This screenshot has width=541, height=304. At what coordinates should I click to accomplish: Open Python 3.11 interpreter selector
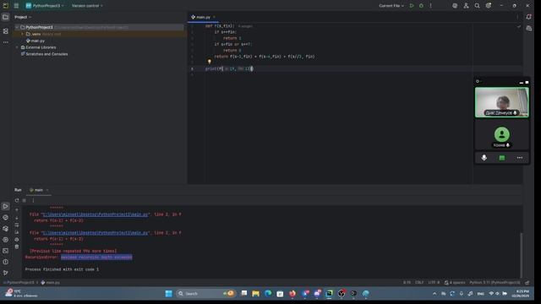point(495,283)
